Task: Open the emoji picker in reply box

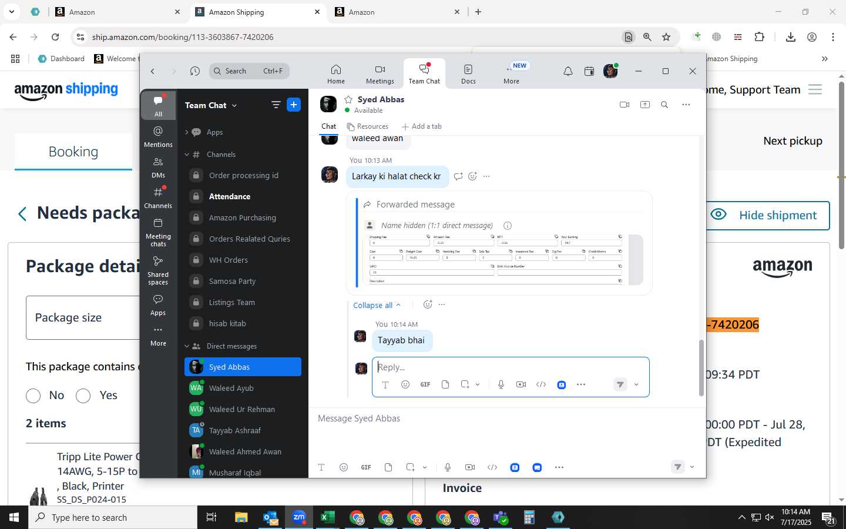Action: tap(405, 384)
